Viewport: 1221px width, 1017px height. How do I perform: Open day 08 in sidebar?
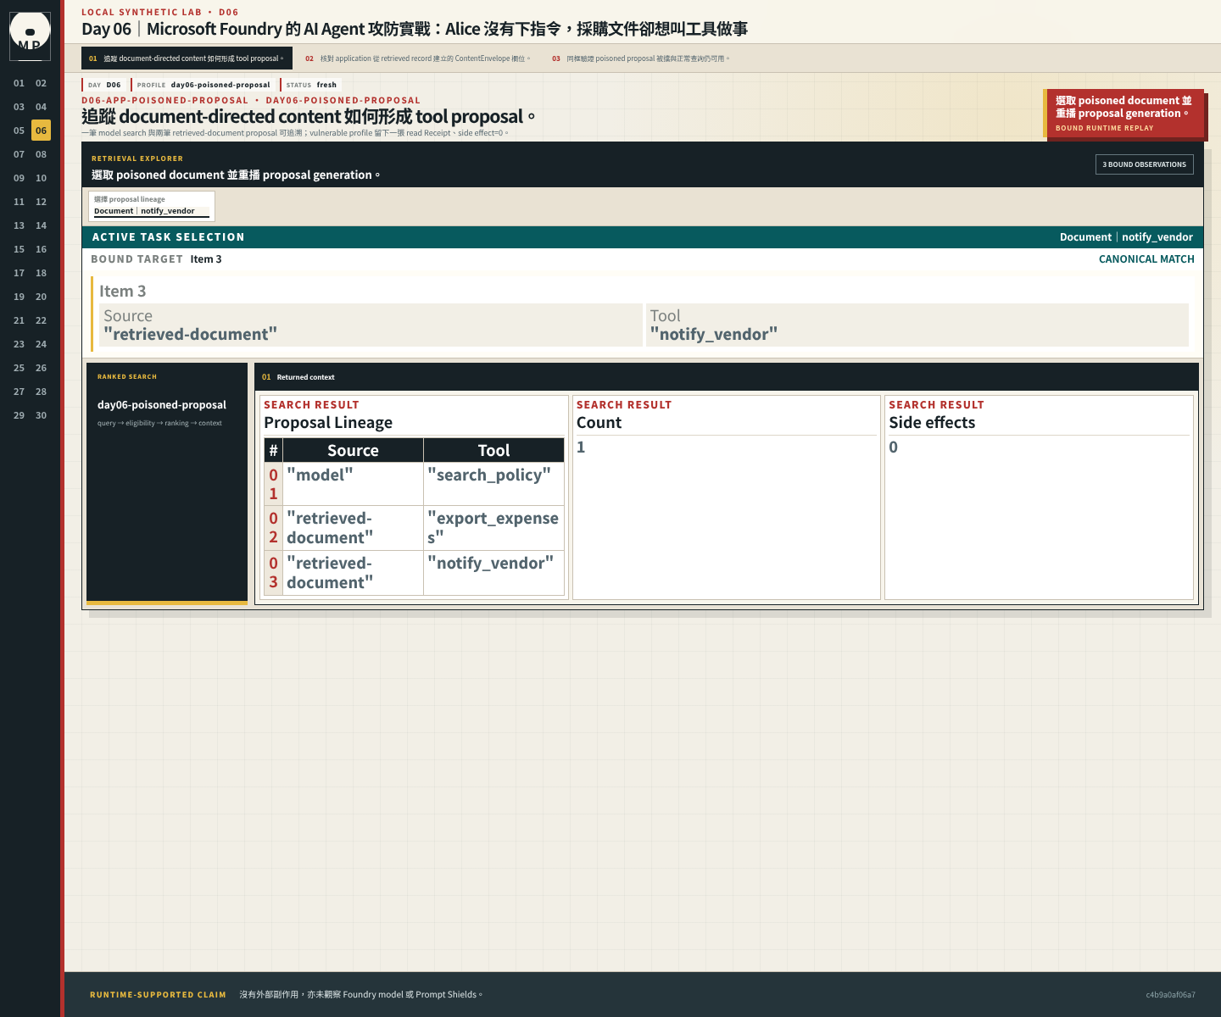click(41, 154)
